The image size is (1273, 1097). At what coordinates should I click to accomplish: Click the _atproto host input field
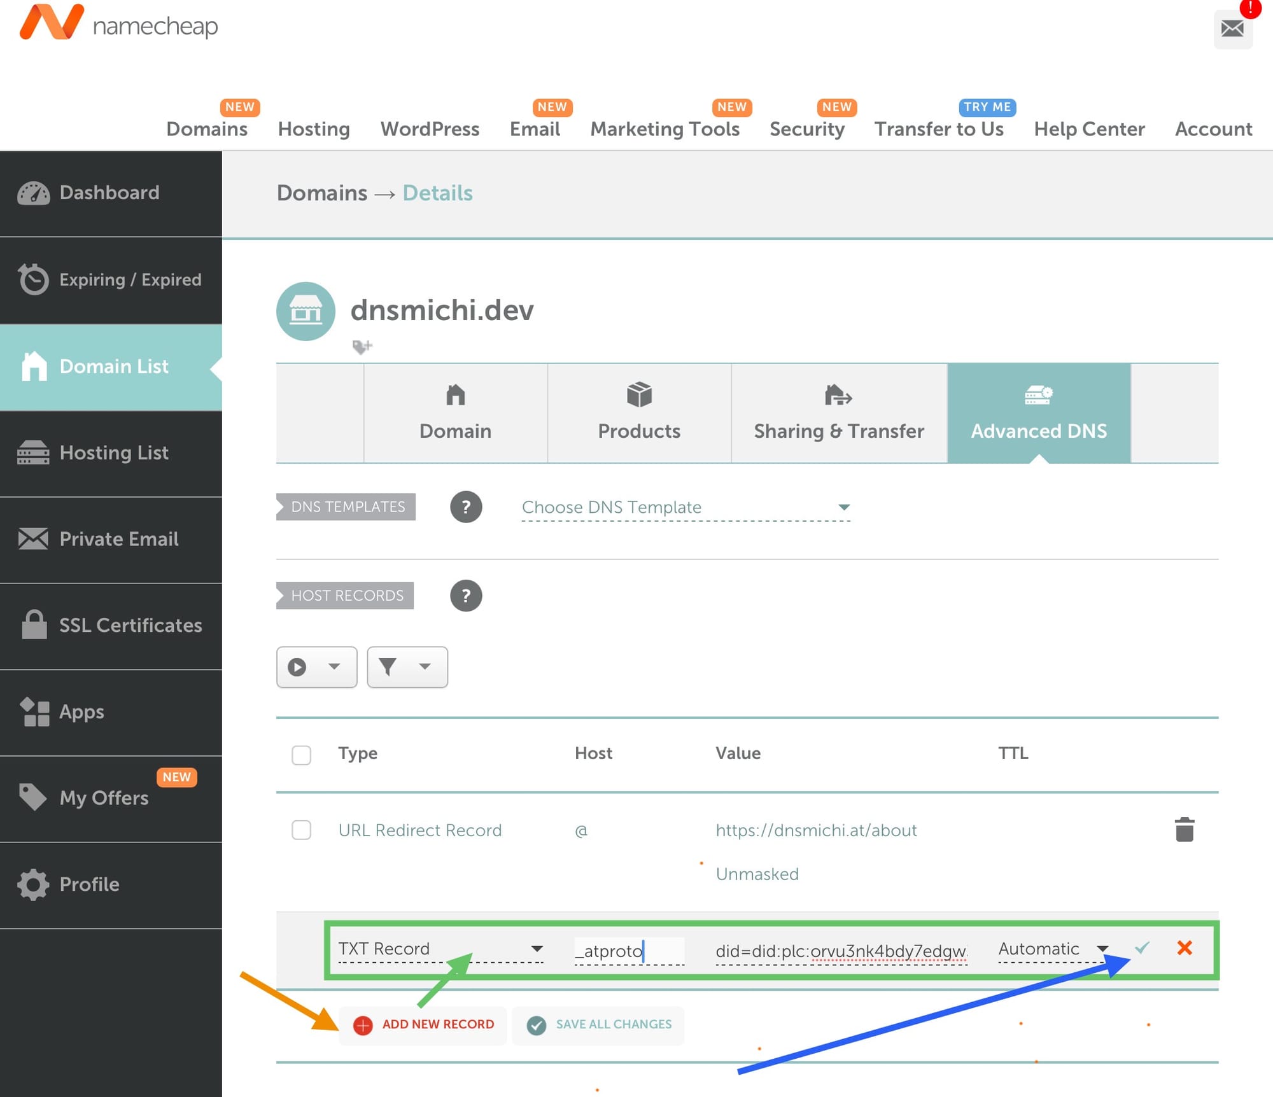pyautogui.click(x=628, y=951)
